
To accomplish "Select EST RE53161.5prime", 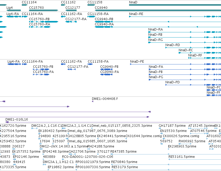I will click(x=195, y=159).
